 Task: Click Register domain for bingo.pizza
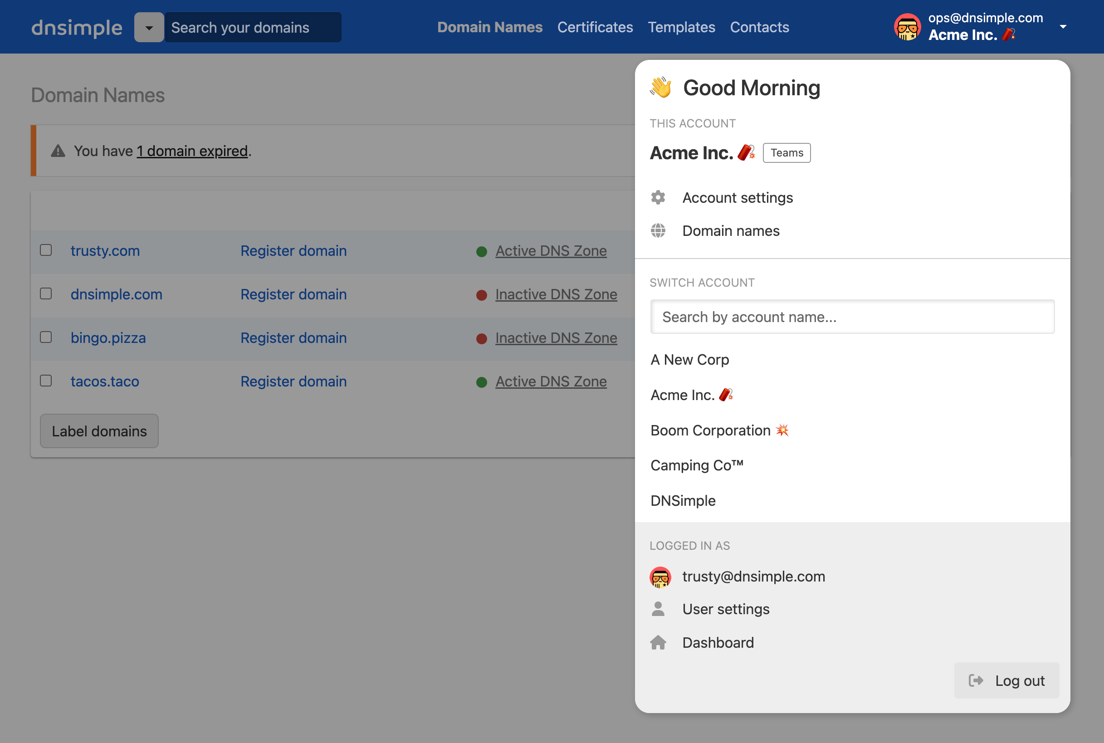293,338
